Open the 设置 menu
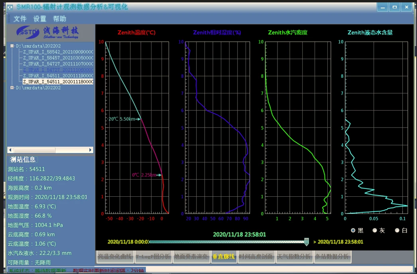Viewport: 417px width, 274px height. (40, 19)
